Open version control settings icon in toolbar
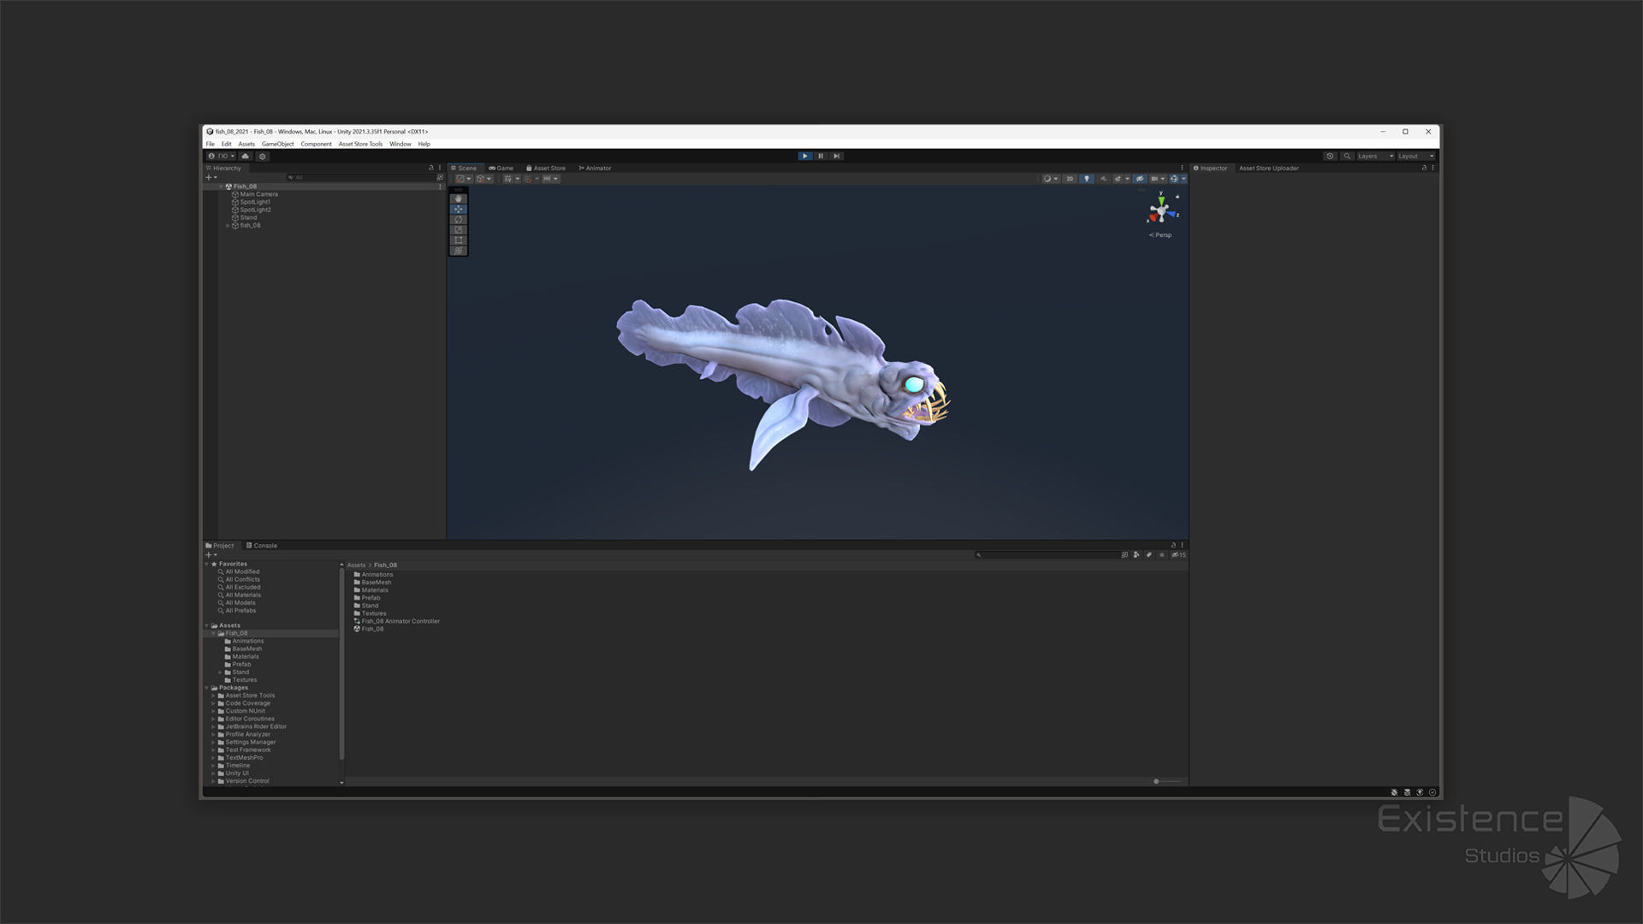1643x924 pixels. tap(263, 156)
